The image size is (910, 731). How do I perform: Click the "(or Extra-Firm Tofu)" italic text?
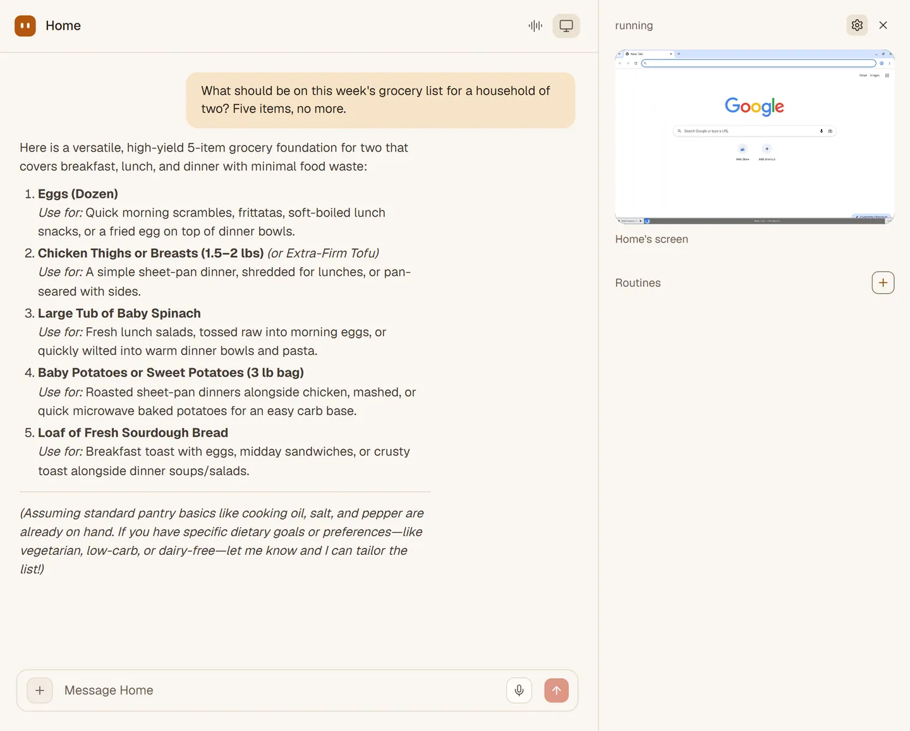point(323,253)
